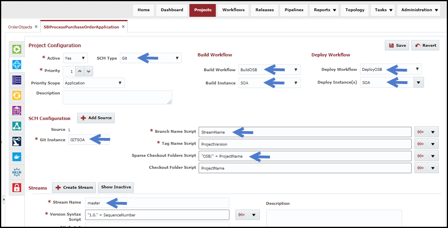Click the Add Source button
Image resolution: width=448 pixels, height=228 pixels.
coord(96,118)
